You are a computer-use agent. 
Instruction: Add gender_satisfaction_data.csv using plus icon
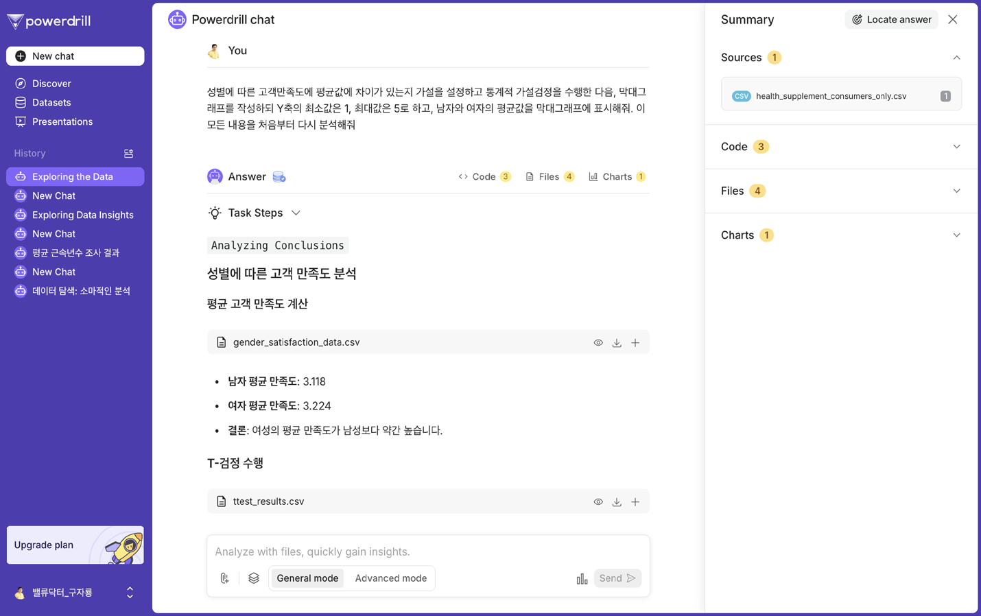[x=635, y=342]
